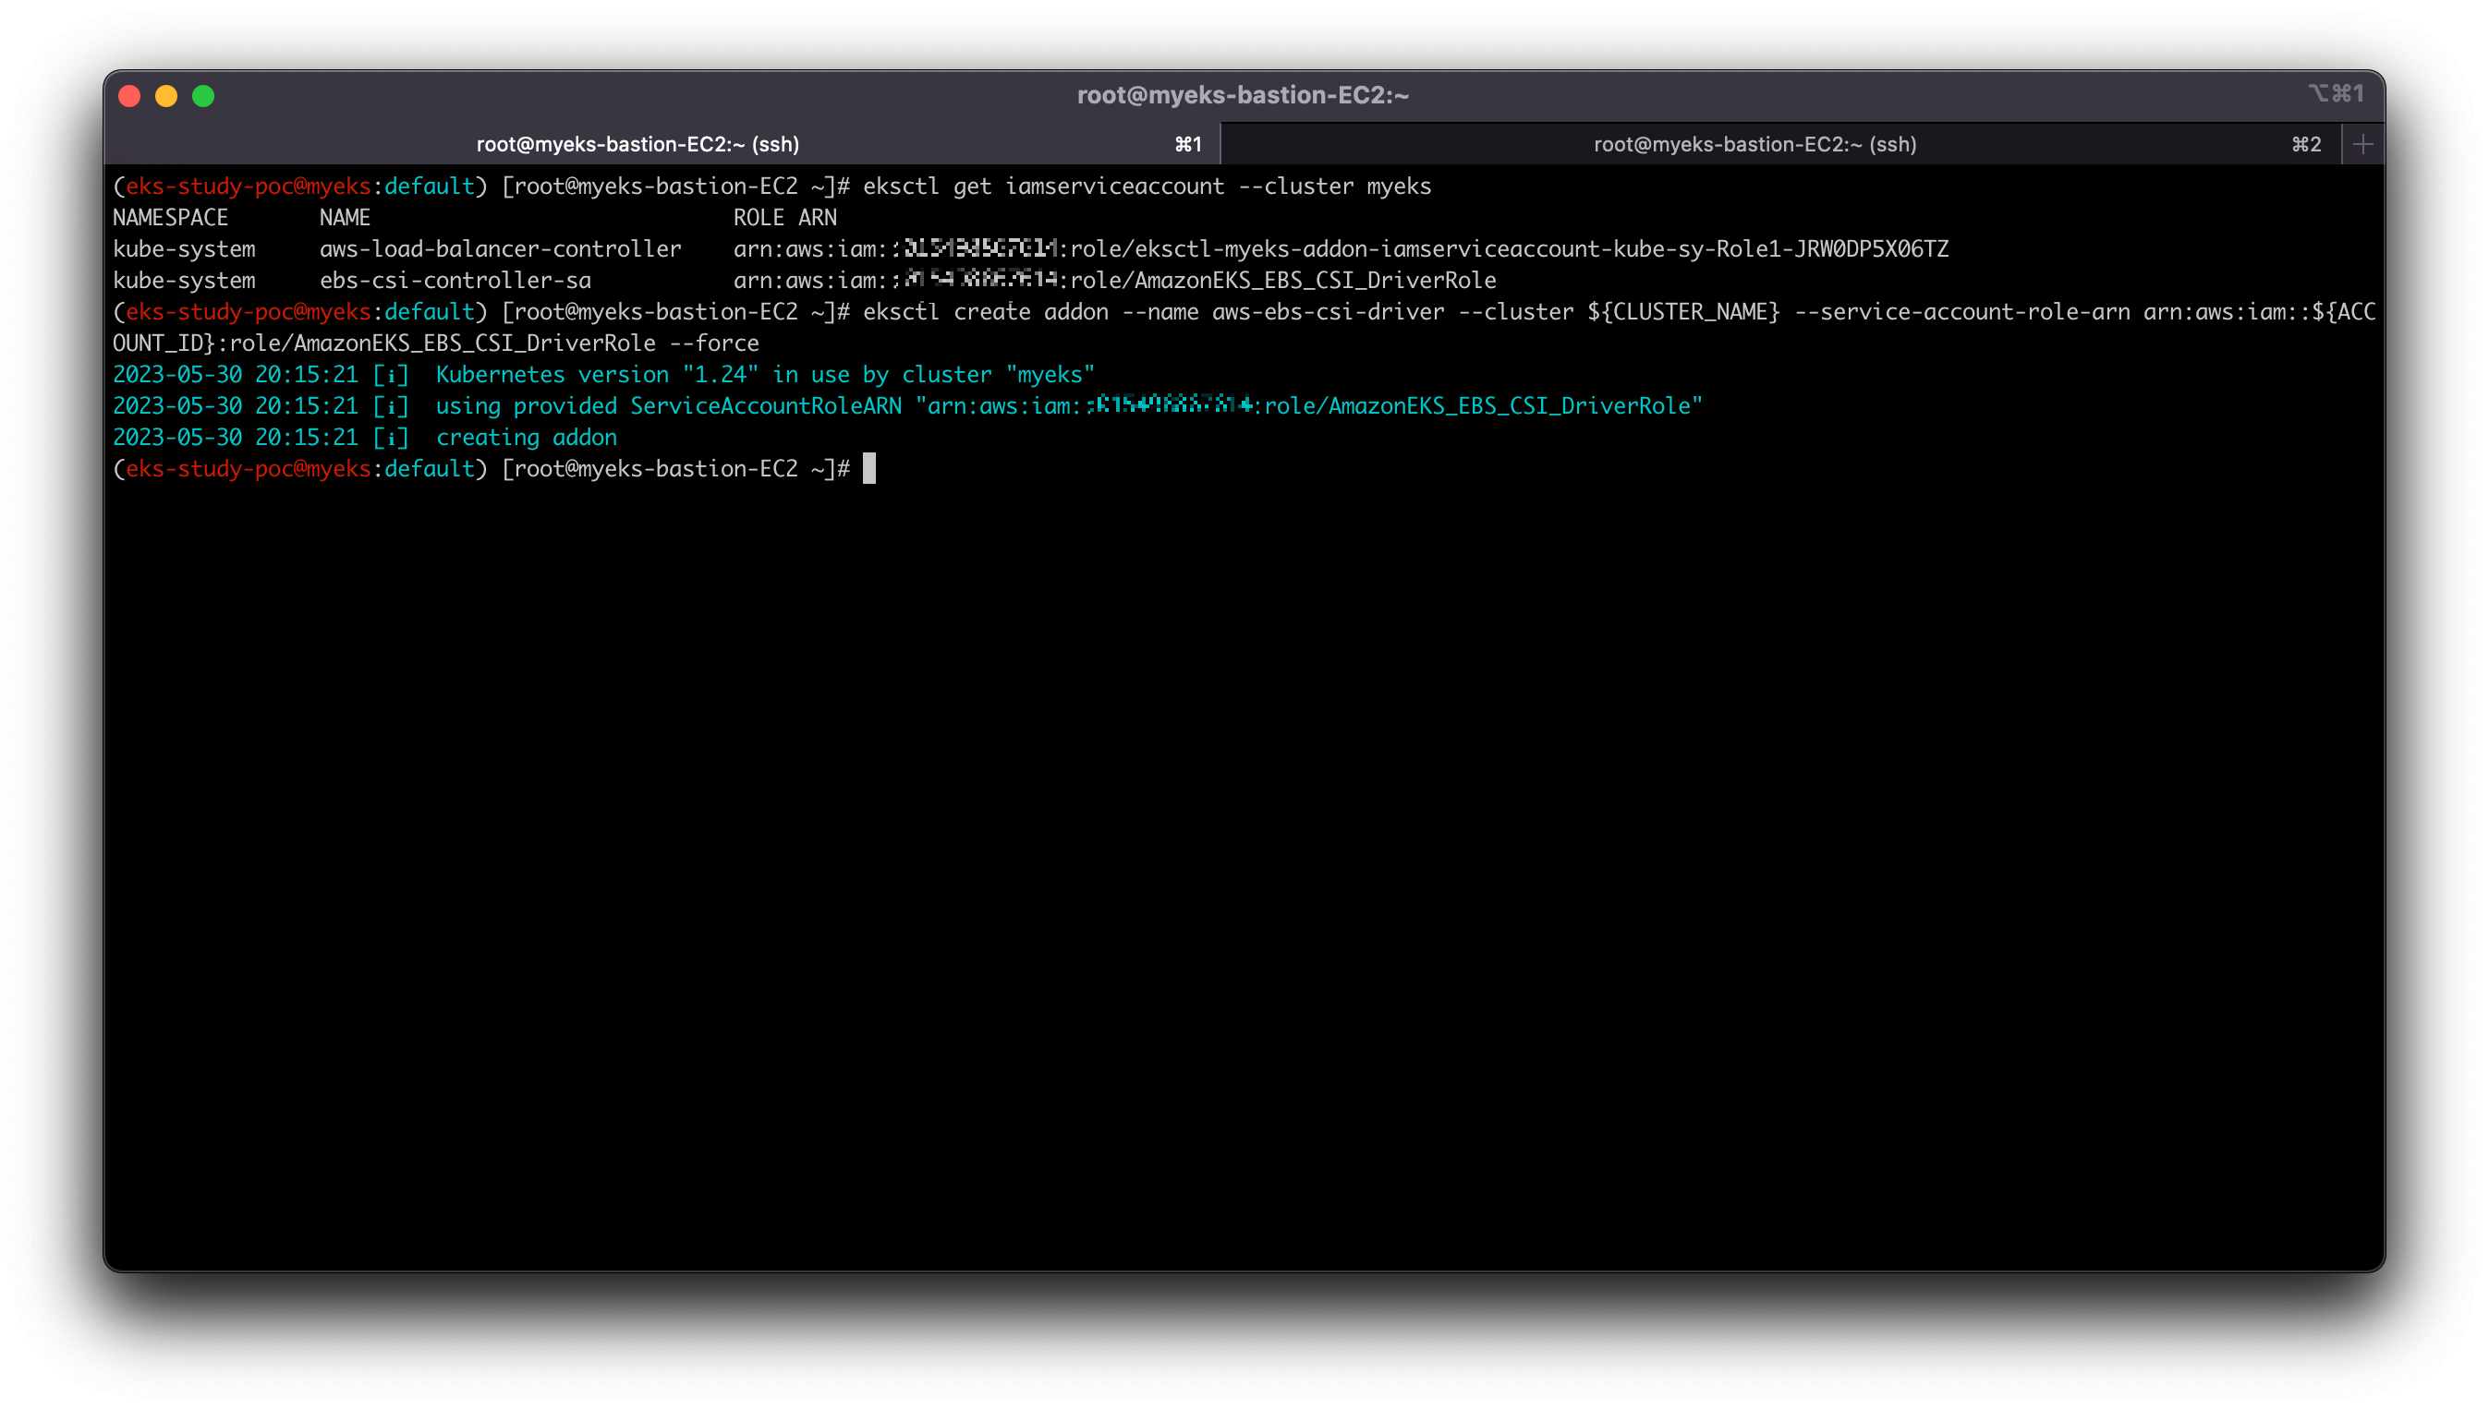The width and height of the screenshot is (2489, 1409).
Task: Switch to the second ssh tab
Action: [1754, 144]
